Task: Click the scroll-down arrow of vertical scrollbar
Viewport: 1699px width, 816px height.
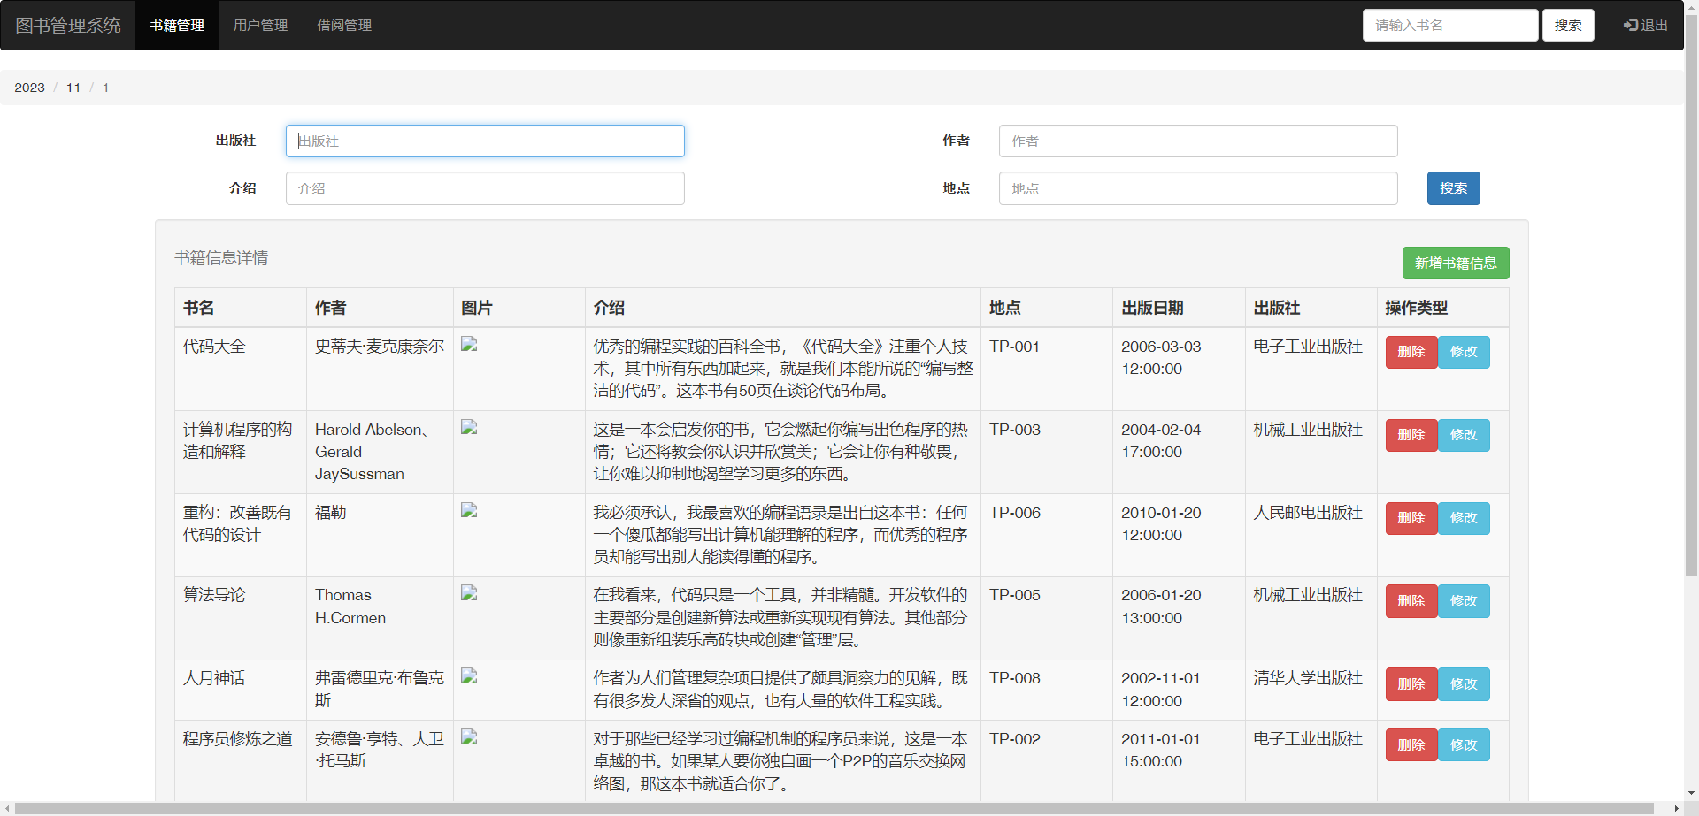Action: click(x=1691, y=794)
